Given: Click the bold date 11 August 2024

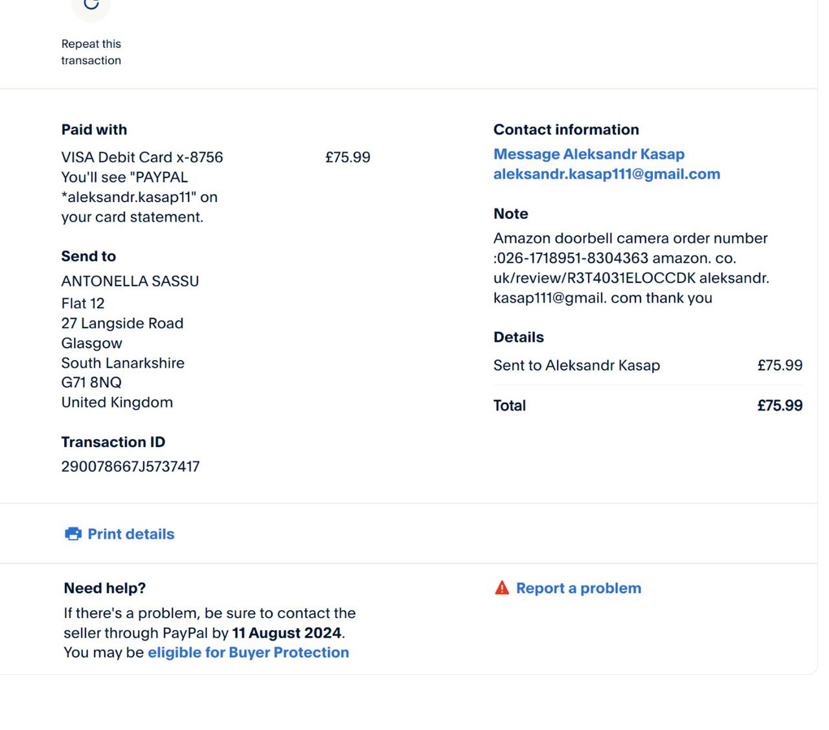Looking at the screenshot, I should 286,633.
